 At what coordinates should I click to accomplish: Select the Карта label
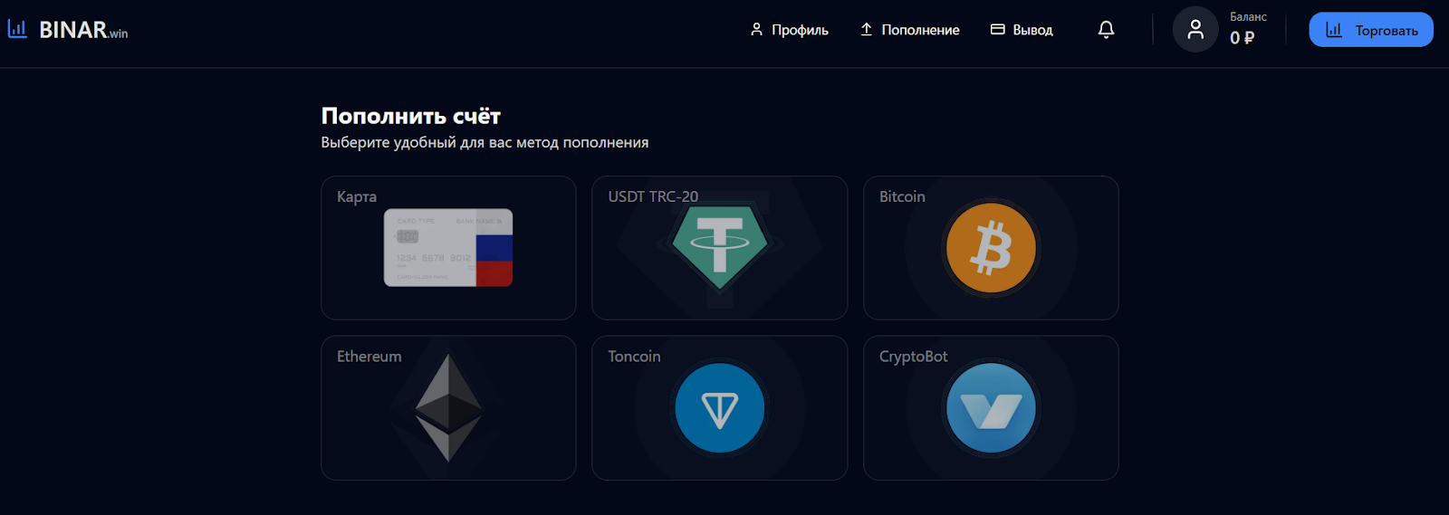click(x=357, y=196)
